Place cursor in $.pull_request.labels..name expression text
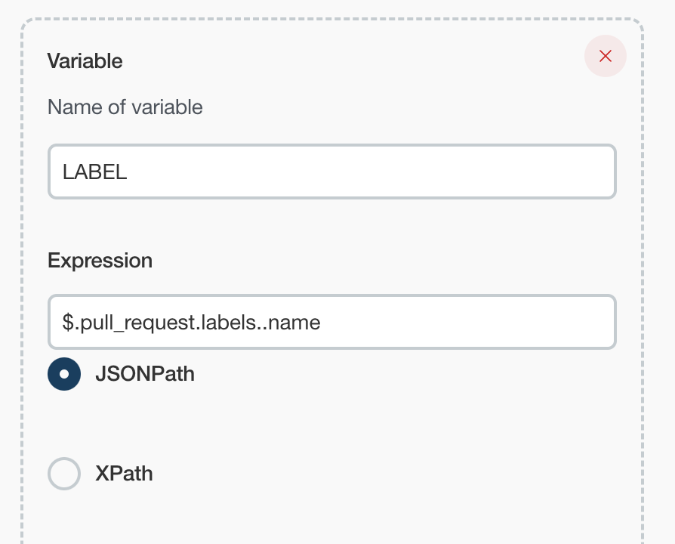Viewport: 675px width, 544px height. 191,323
